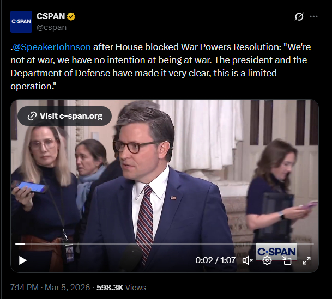The width and height of the screenshot is (332, 299).
Task: Click the CSPAN profile avatar
Action: click(21, 21)
